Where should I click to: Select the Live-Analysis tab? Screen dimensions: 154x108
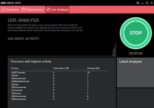coord(57,10)
